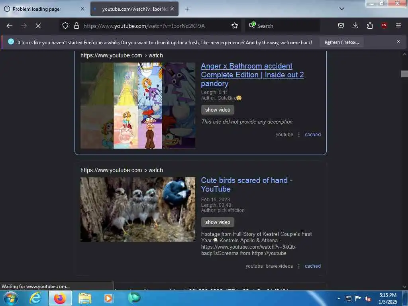Image resolution: width=408 pixels, height=306 pixels.
Task: Open the tracking protection shield icon
Action: click(65, 25)
